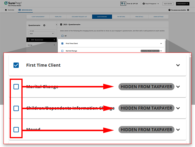Click the SurePrep logo
The height and width of the screenshot is (147, 195).
coord(13,4)
